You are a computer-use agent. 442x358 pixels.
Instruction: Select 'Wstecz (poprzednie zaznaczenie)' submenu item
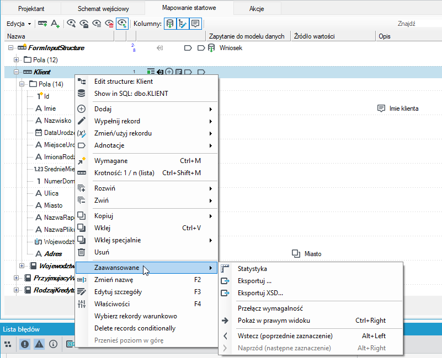coord(311,336)
